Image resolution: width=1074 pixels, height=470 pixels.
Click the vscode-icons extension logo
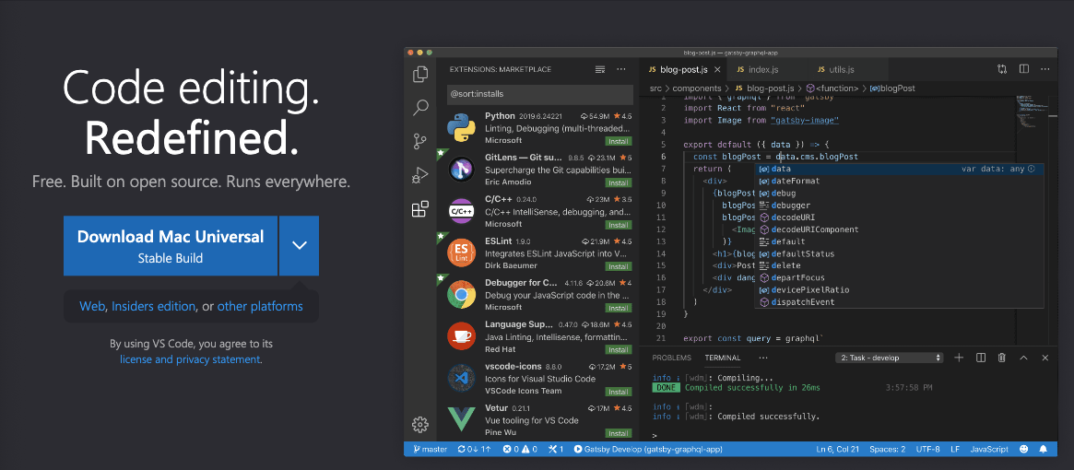[x=462, y=378]
